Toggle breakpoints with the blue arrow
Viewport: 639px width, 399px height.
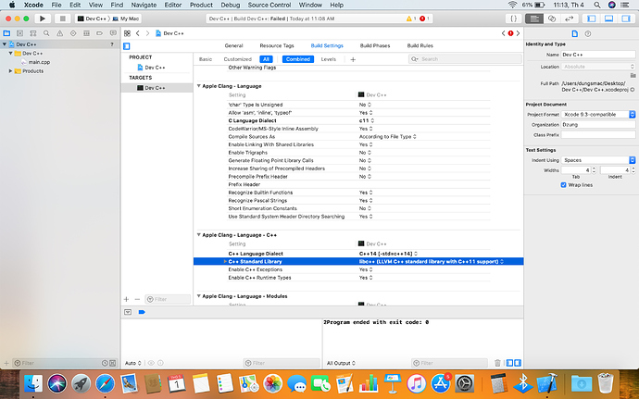coord(142,312)
